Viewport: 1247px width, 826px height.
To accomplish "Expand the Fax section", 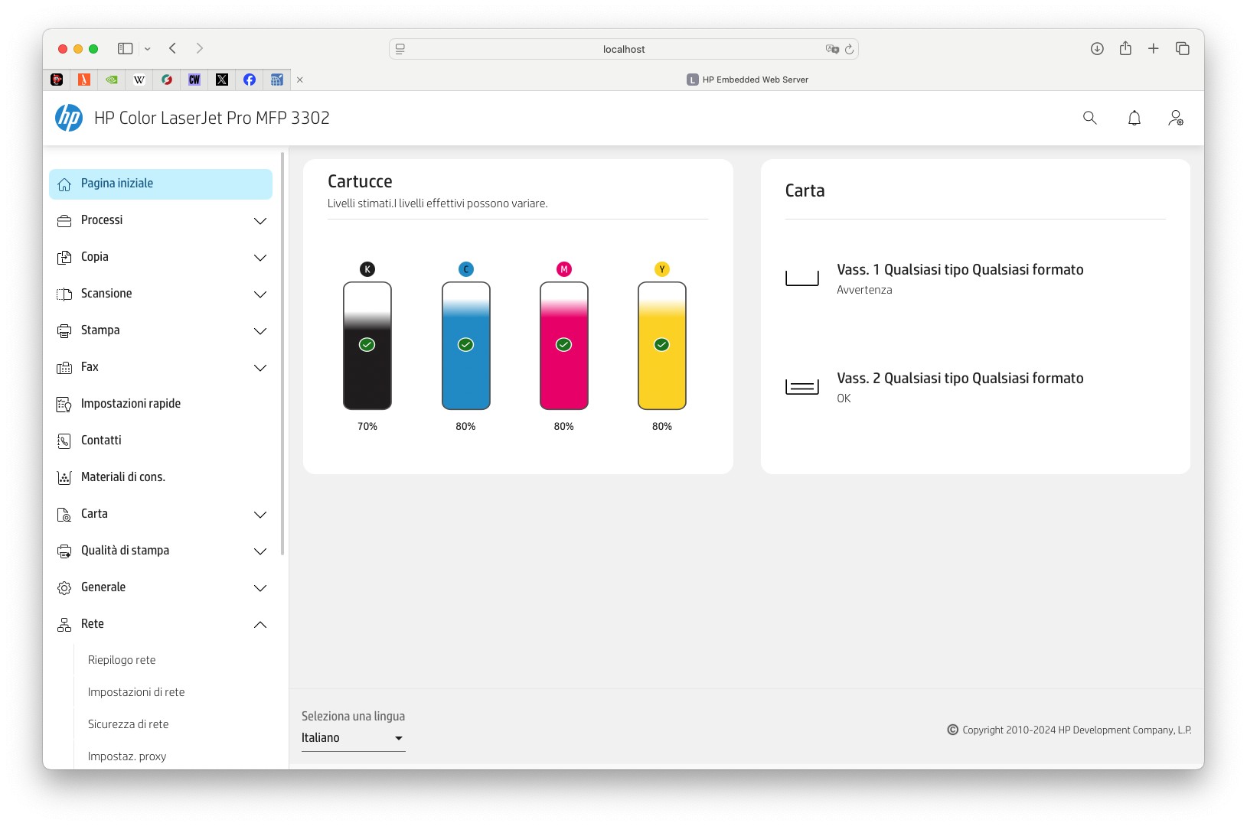I will tap(260, 368).
